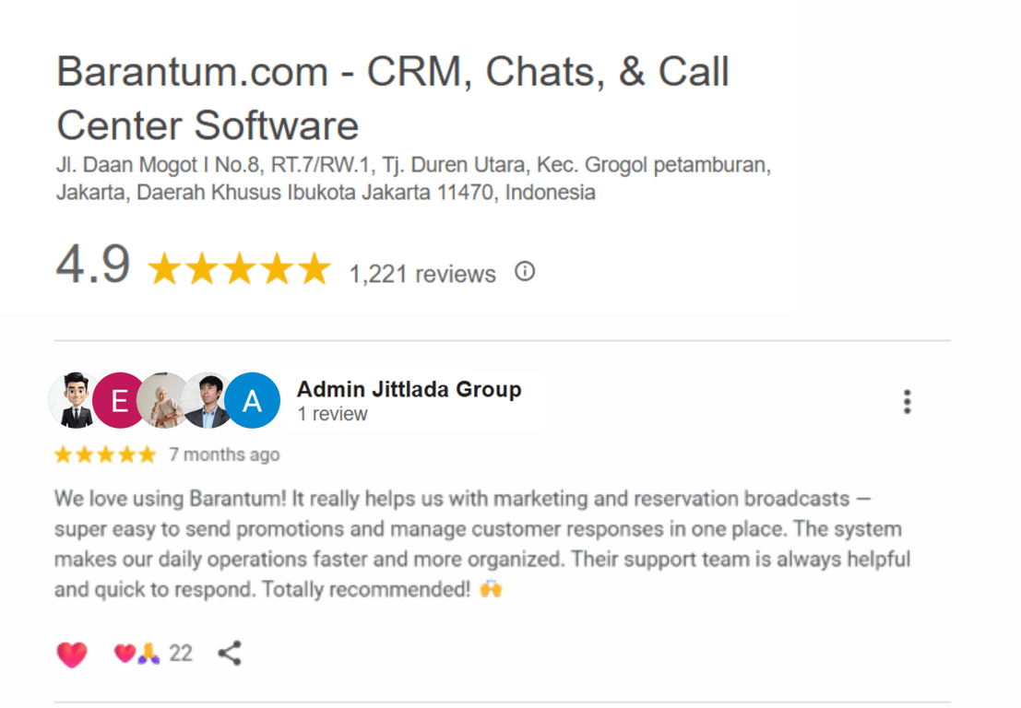The height and width of the screenshot is (708, 1021).
Task: Click the woman in hijab avatar photo
Action: 162,400
